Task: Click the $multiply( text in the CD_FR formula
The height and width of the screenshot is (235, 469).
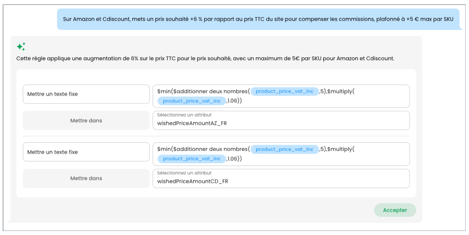Action: (x=341, y=149)
